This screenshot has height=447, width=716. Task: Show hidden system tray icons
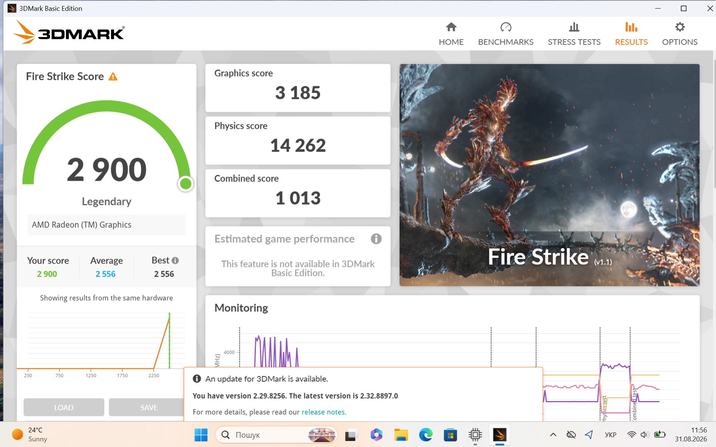point(553,435)
